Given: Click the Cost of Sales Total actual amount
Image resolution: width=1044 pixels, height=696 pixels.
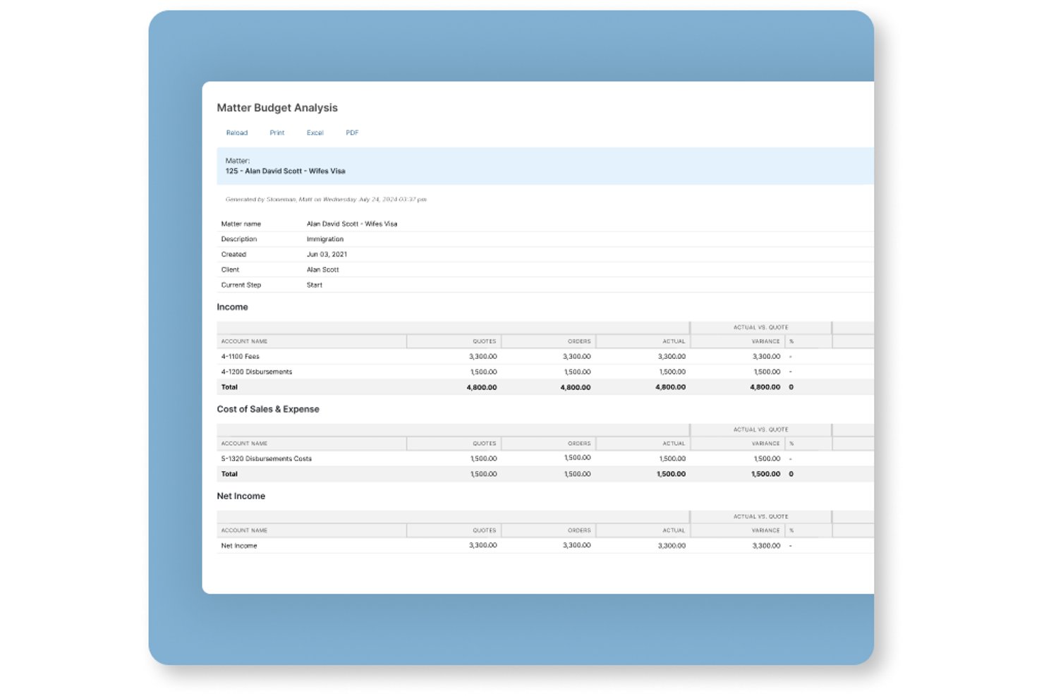Looking at the screenshot, I should [x=671, y=475].
